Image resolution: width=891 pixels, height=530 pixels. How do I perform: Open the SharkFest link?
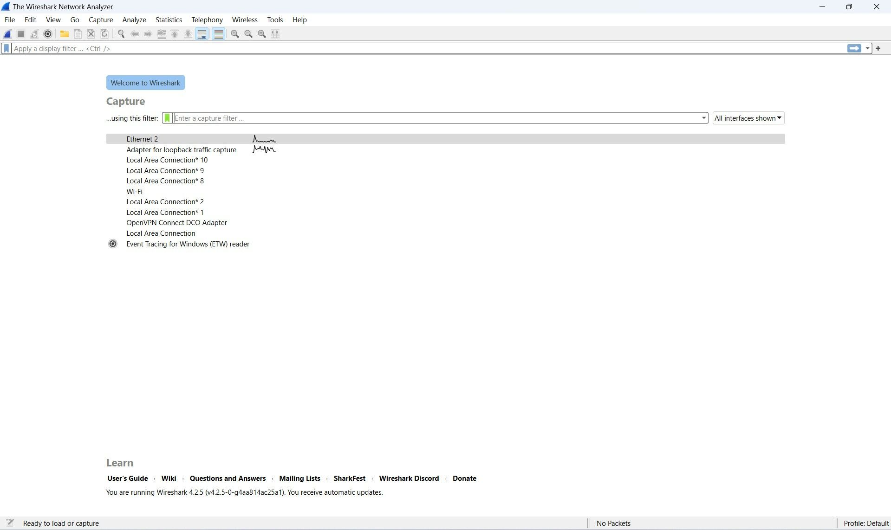pyautogui.click(x=350, y=478)
